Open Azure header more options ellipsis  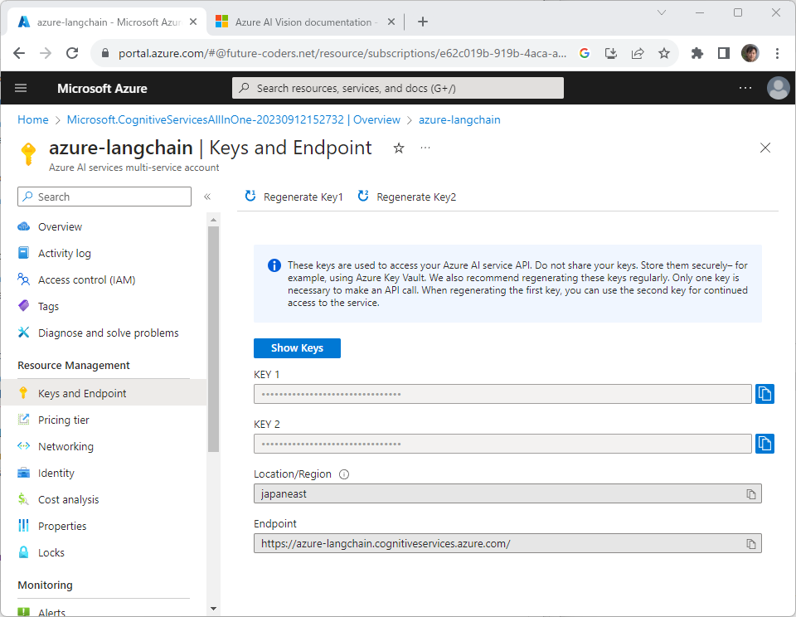pyautogui.click(x=745, y=88)
